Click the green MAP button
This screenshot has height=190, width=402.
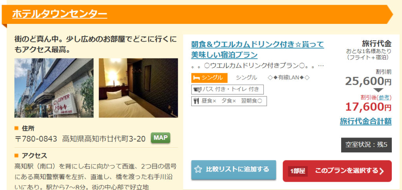[161, 138]
